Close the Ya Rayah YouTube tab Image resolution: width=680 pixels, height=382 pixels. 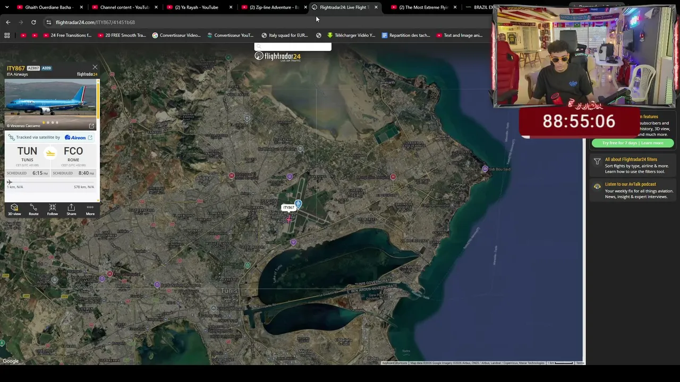point(231,7)
